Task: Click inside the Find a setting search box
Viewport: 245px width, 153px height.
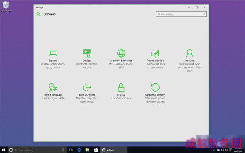Action: [x=181, y=14]
